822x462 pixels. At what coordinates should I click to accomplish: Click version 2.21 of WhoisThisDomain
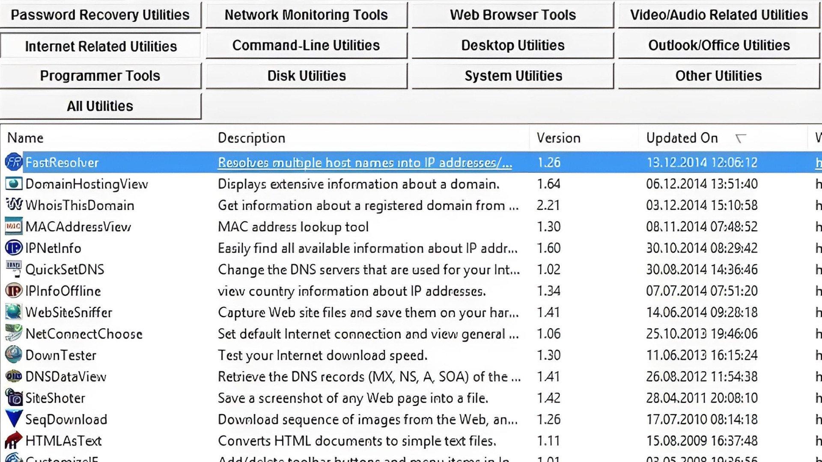[x=548, y=205]
